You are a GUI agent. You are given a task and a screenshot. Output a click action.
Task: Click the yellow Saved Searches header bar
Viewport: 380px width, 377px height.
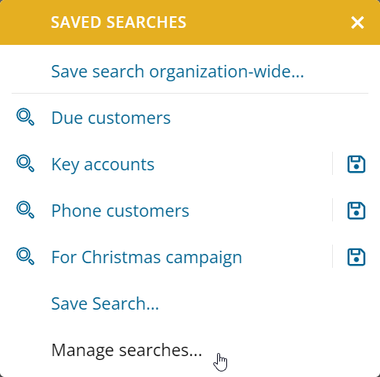coord(190,22)
